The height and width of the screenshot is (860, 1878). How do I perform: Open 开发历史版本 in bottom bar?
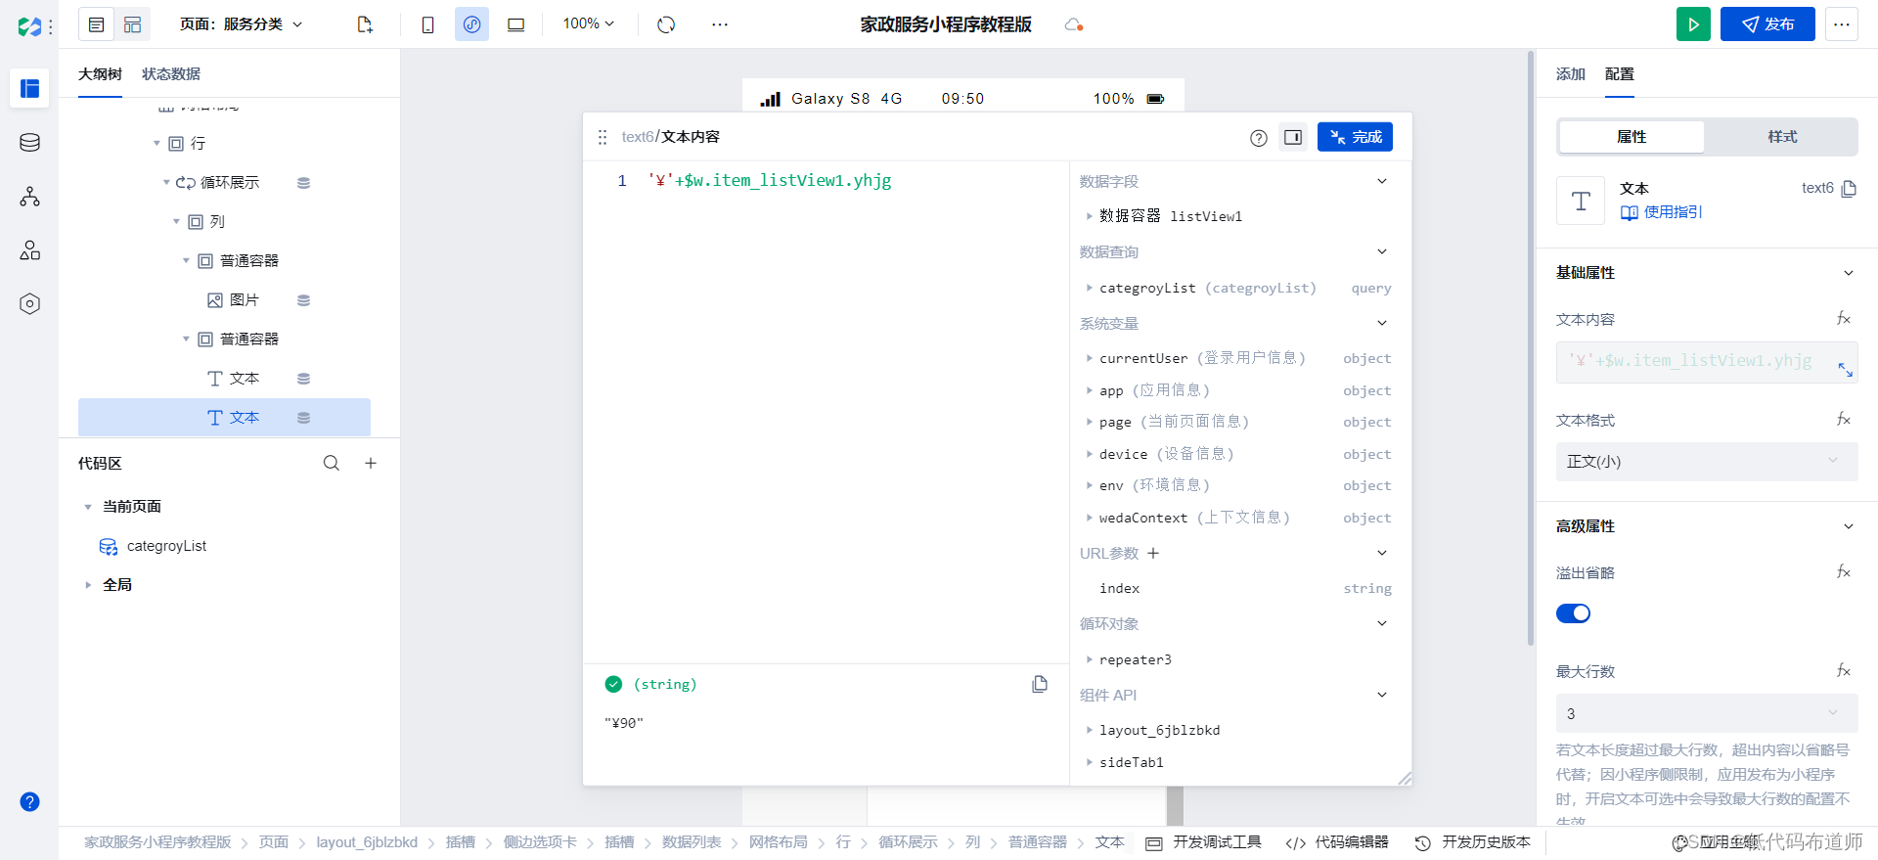click(x=1472, y=842)
